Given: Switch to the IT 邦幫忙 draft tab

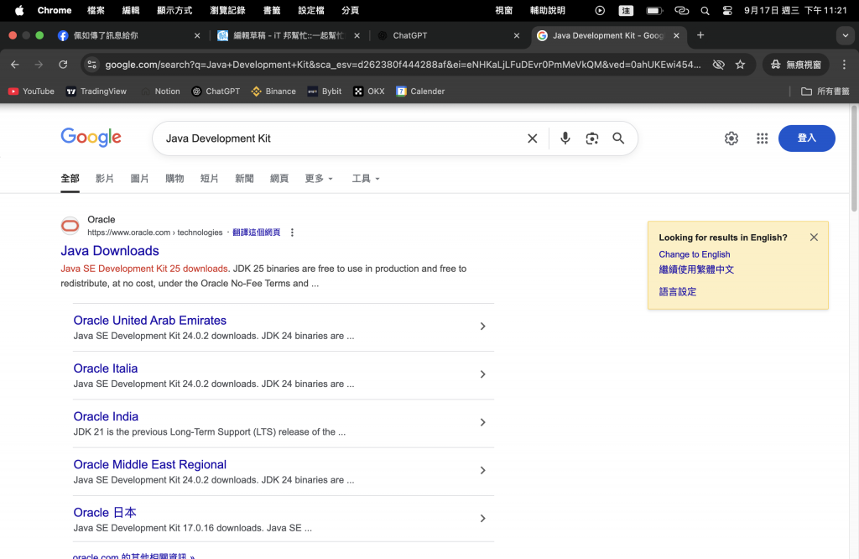Looking at the screenshot, I should point(288,35).
